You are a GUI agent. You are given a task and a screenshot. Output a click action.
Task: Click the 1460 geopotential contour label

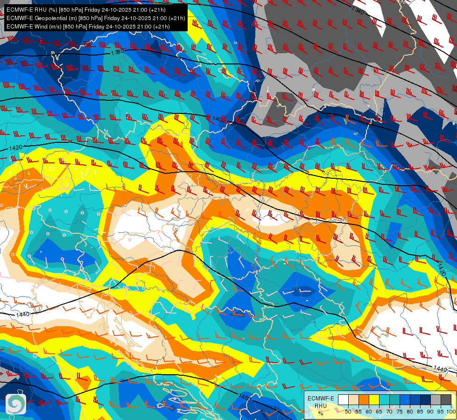coord(245,397)
